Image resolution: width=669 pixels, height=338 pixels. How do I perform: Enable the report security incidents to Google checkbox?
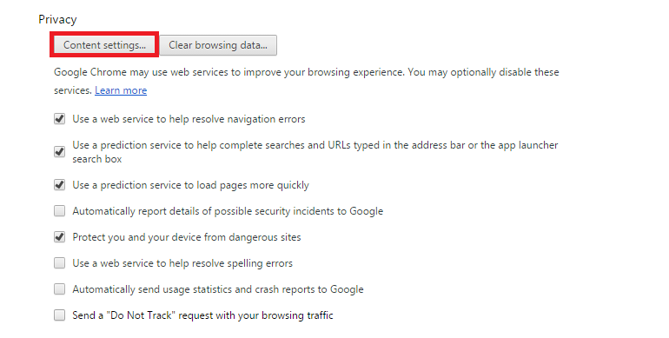(x=59, y=211)
